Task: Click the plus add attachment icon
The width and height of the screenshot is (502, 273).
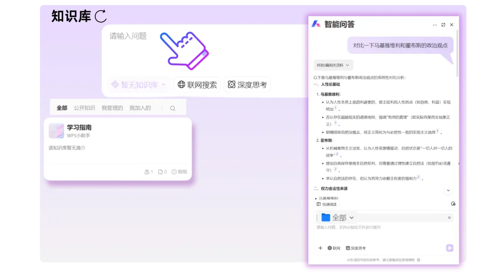Action: [320, 248]
